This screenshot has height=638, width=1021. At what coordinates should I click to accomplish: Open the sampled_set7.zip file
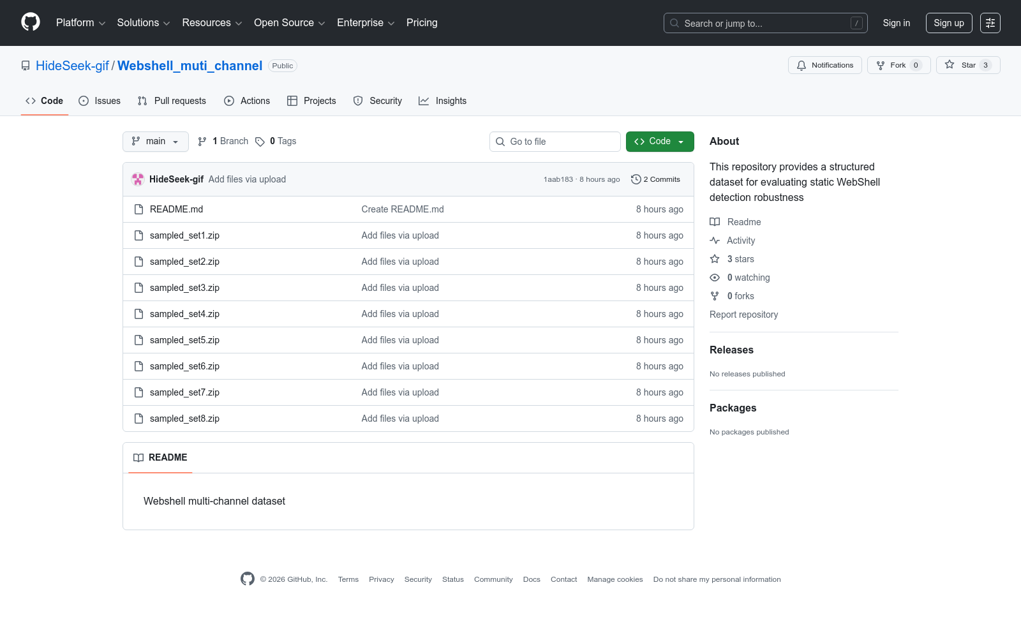(184, 392)
